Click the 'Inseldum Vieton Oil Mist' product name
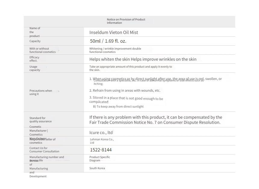The width and height of the screenshot is (259, 189). (x=114, y=32)
